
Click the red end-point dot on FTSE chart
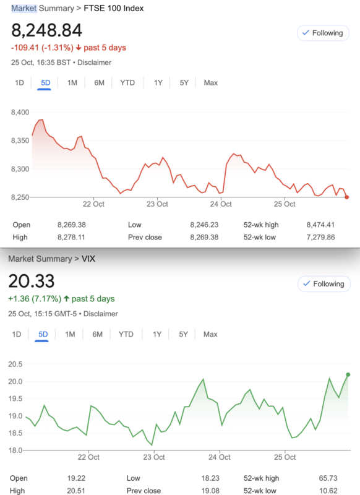coord(347,197)
